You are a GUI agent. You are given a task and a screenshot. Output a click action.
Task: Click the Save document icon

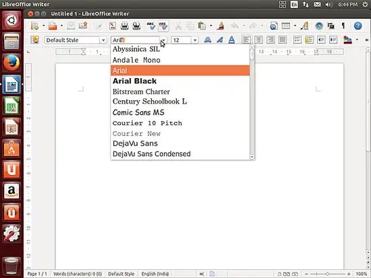[x=71, y=26]
